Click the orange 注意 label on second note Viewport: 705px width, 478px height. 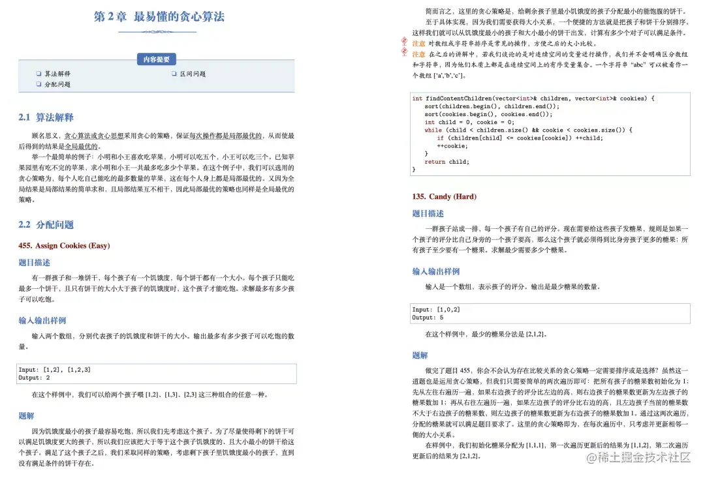(x=417, y=53)
